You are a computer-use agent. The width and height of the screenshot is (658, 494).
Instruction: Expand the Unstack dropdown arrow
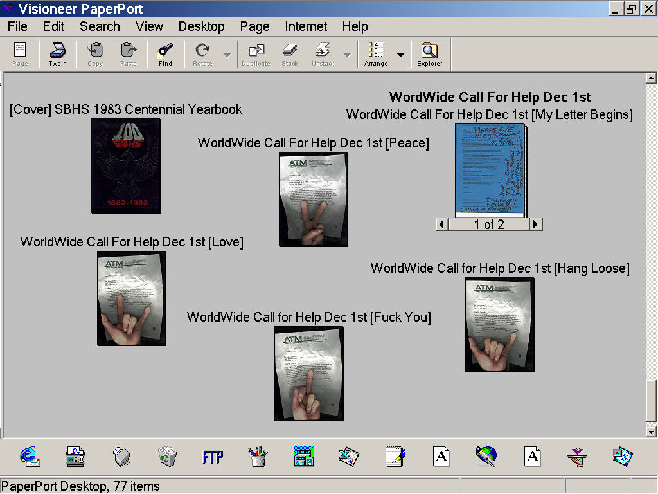(x=347, y=55)
